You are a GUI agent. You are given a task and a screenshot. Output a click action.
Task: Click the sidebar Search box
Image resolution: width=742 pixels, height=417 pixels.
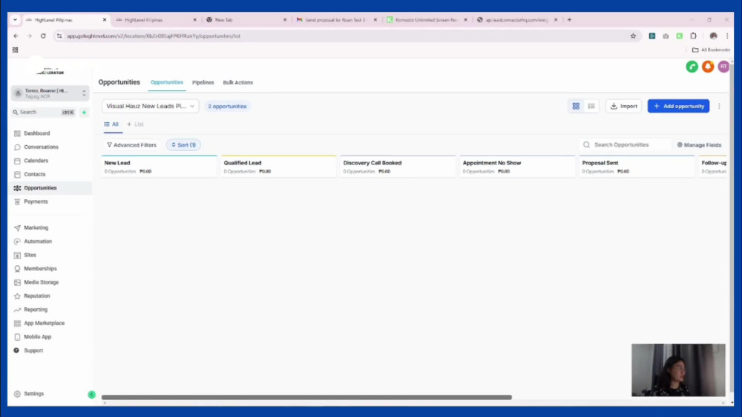click(44, 113)
